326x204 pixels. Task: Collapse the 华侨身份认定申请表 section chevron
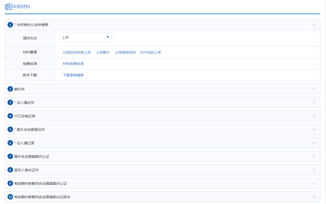tap(314, 25)
